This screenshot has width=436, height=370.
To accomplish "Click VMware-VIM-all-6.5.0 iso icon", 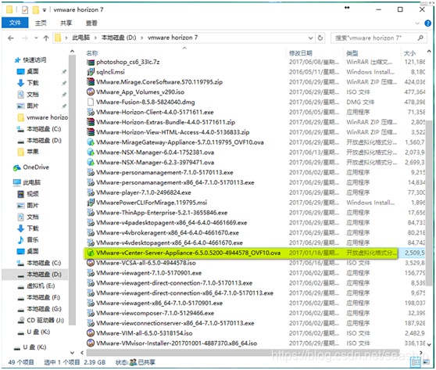I will 91,333.
